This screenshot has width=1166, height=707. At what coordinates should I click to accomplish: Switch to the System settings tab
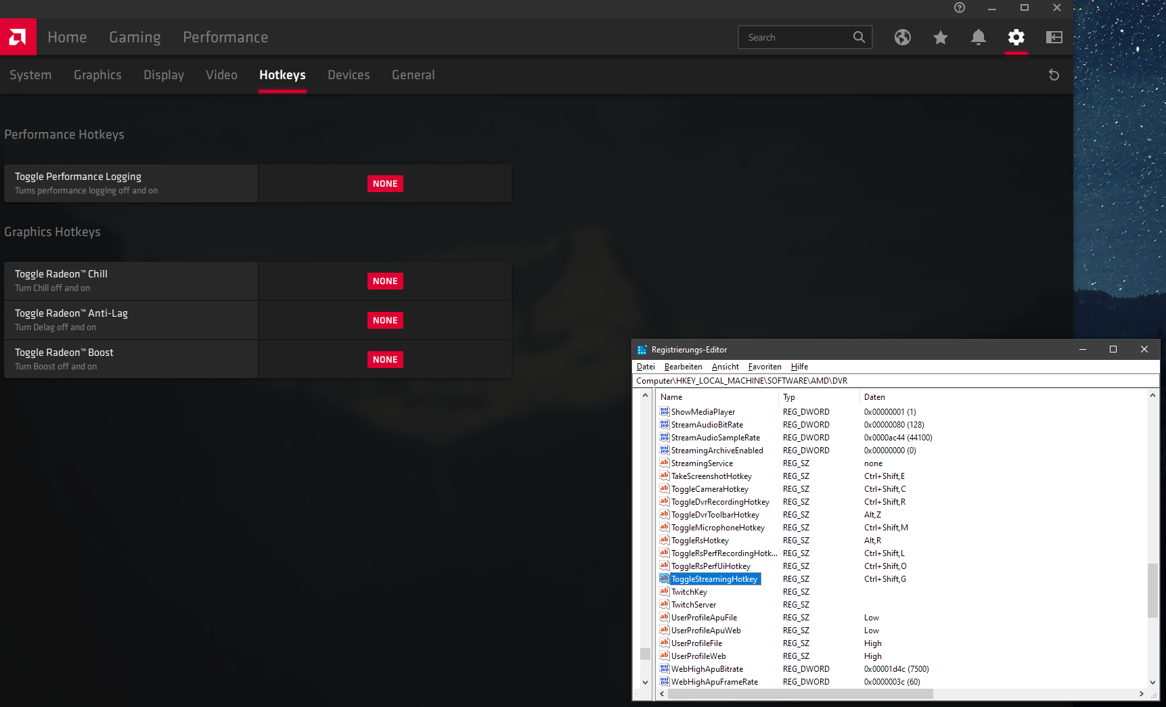[30, 75]
